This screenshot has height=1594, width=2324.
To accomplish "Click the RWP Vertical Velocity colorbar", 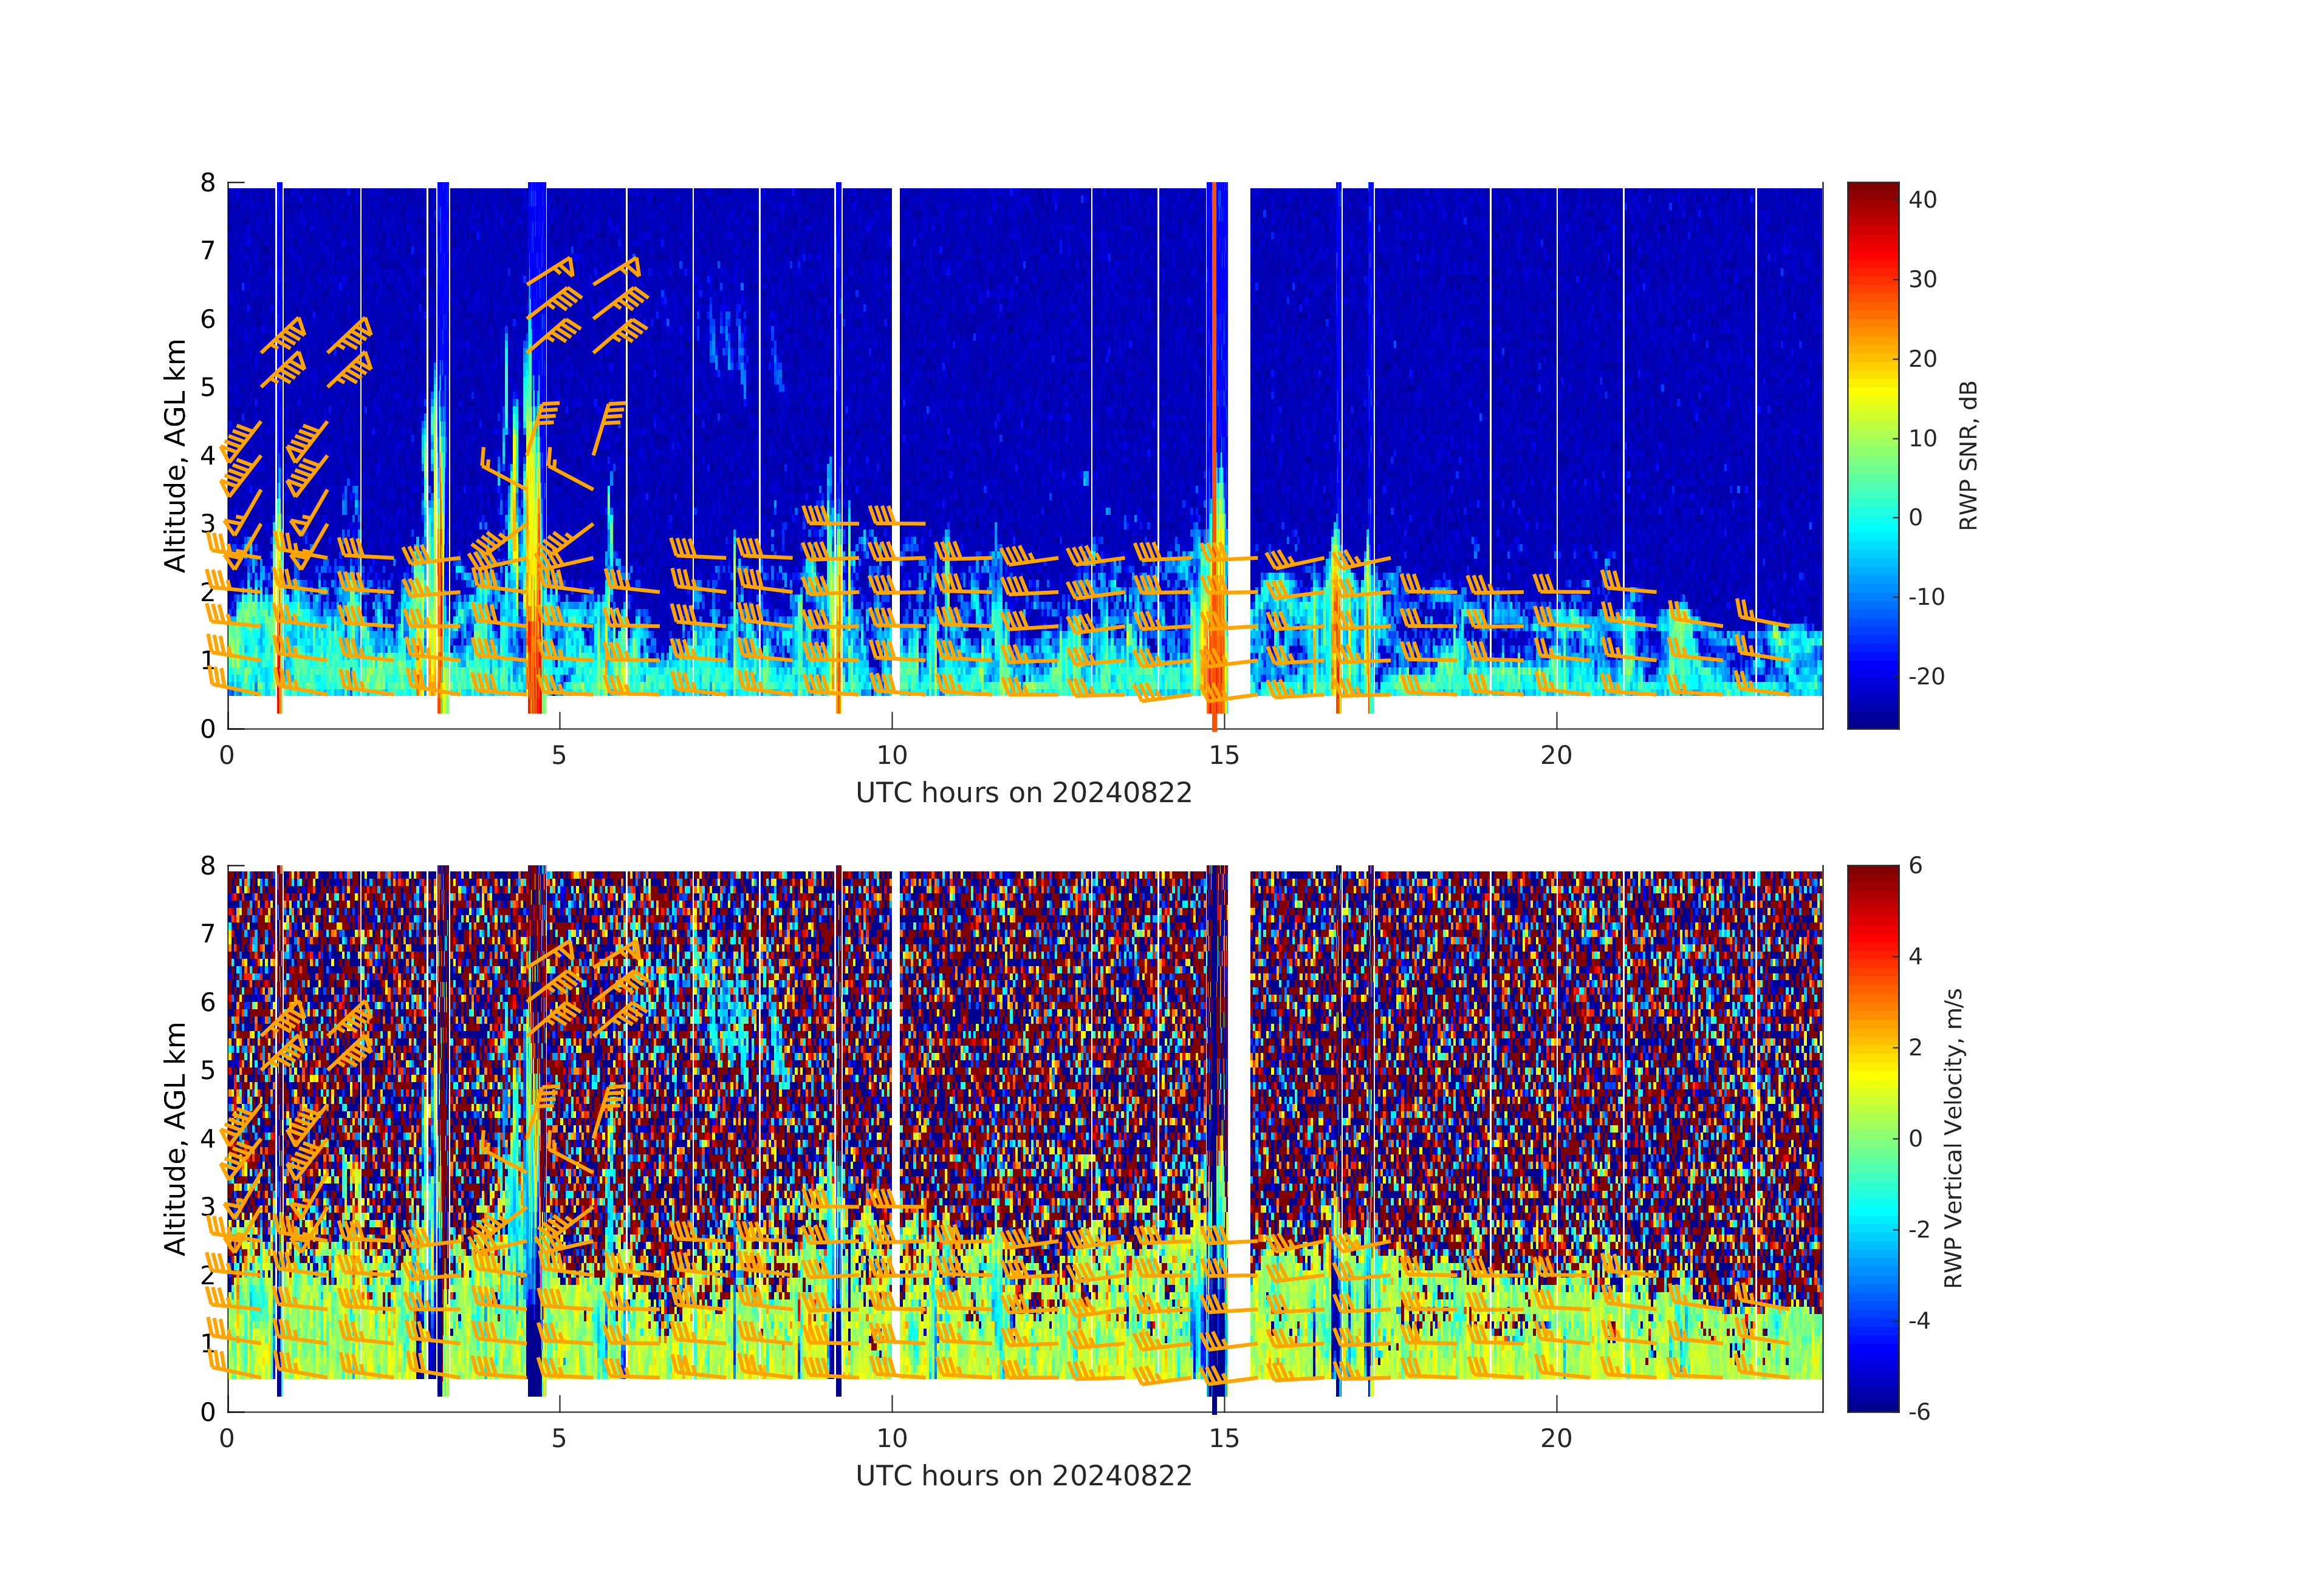I will 1872,1137.
